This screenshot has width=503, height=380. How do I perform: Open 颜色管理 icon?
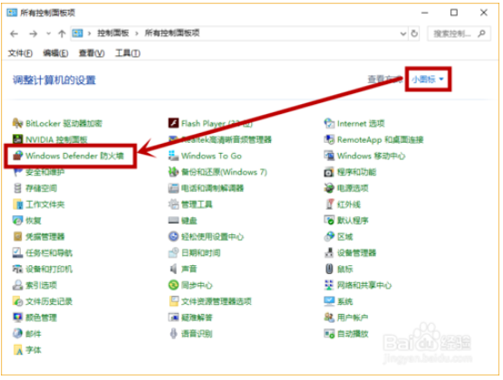pos(17,318)
